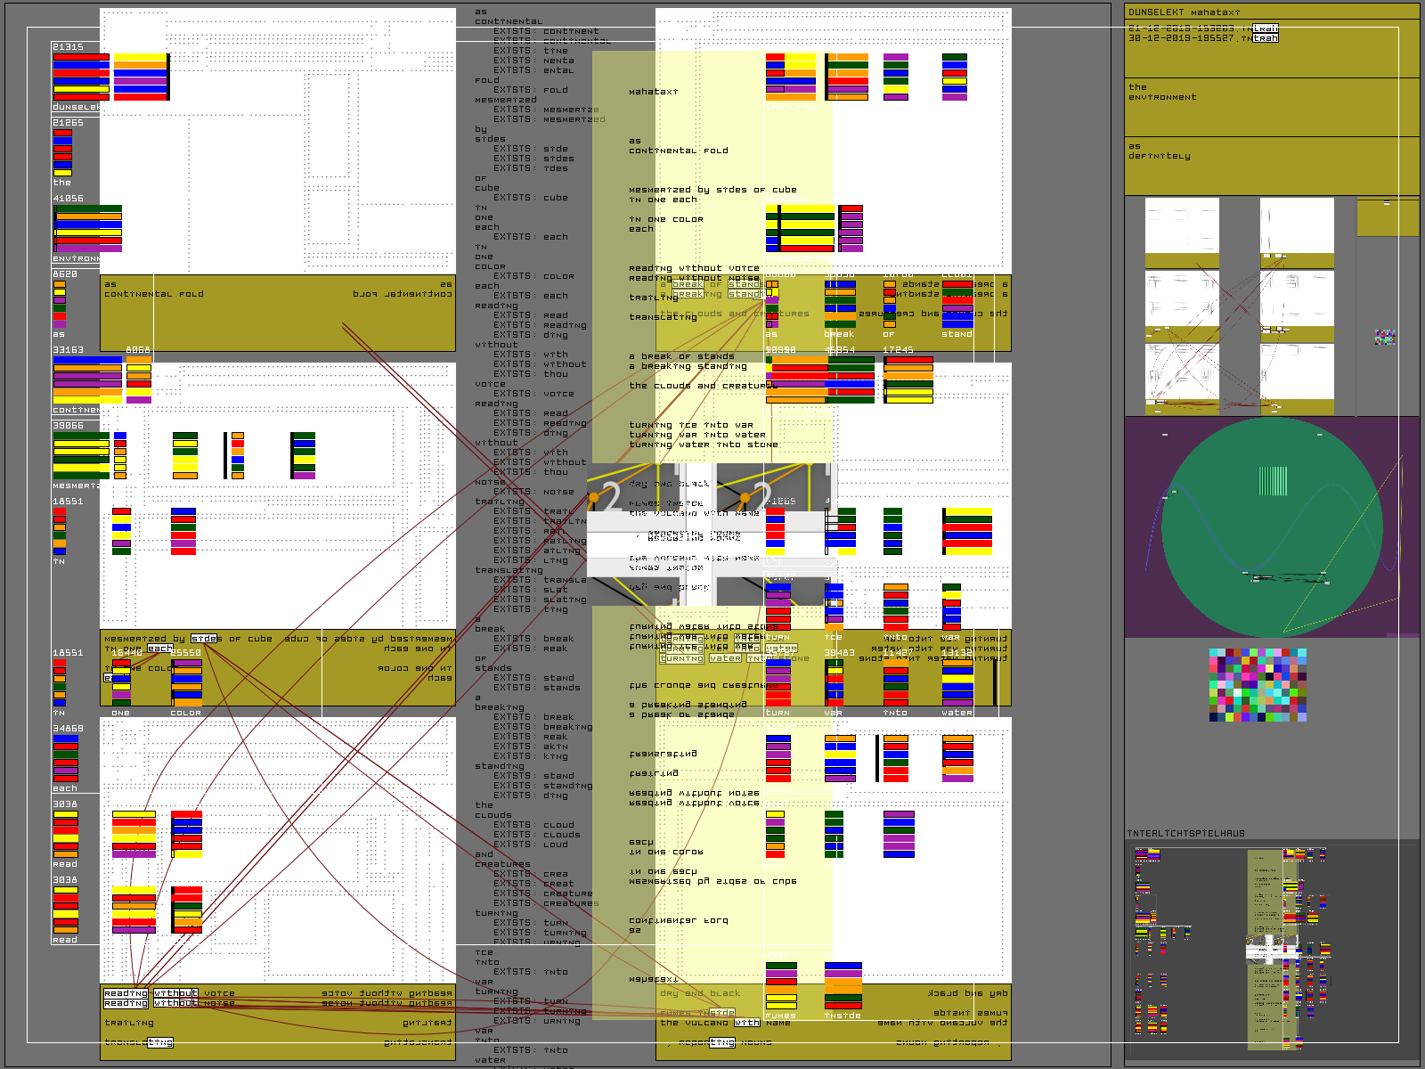Click the green bar cluster inside circle

1273,481
